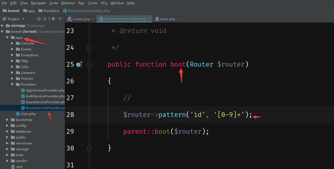Screen dimensions: 334x169
Task: Open the File menu
Action: 4,3
